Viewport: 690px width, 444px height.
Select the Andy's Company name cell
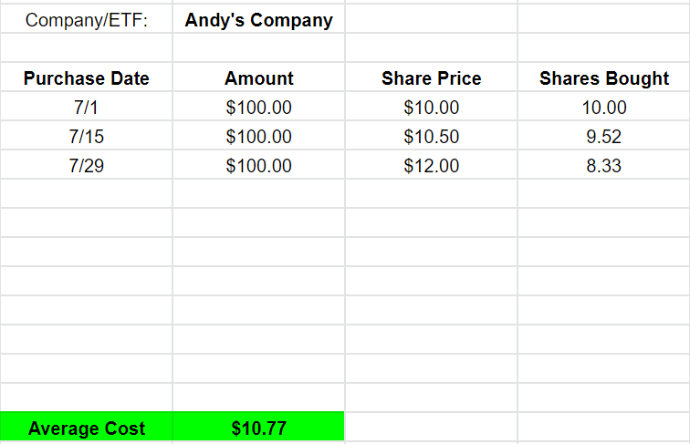pyautogui.click(x=259, y=19)
